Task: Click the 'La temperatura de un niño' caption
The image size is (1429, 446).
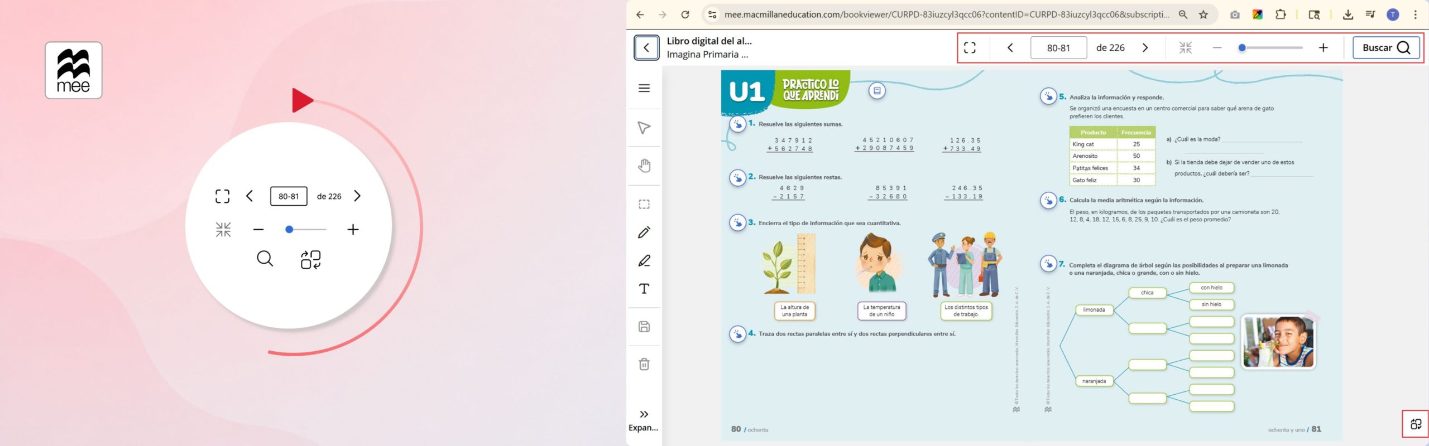Action: pyautogui.click(x=881, y=311)
